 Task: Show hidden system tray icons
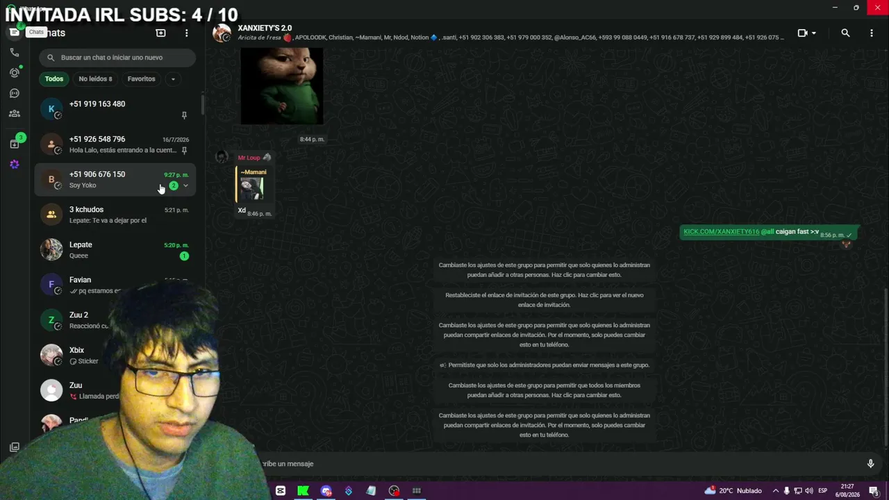(x=776, y=491)
